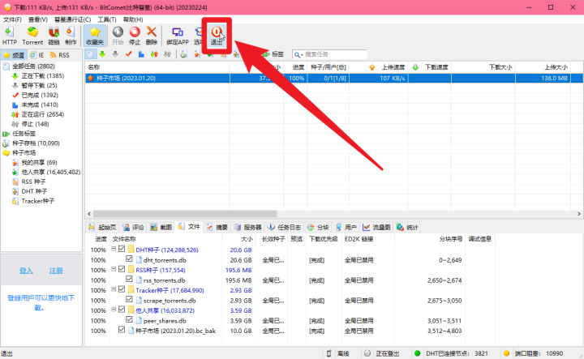
Task: Filter by running tasks arrows icon
Action: [154, 54]
